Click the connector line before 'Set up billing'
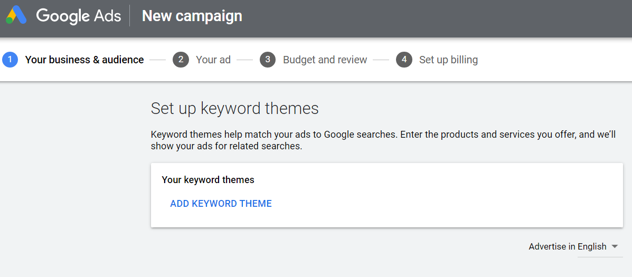 [x=381, y=60]
